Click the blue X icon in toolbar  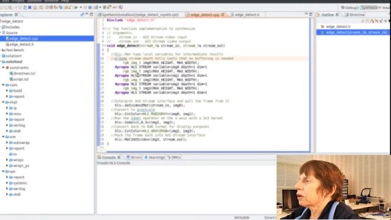(x=29, y=7)
